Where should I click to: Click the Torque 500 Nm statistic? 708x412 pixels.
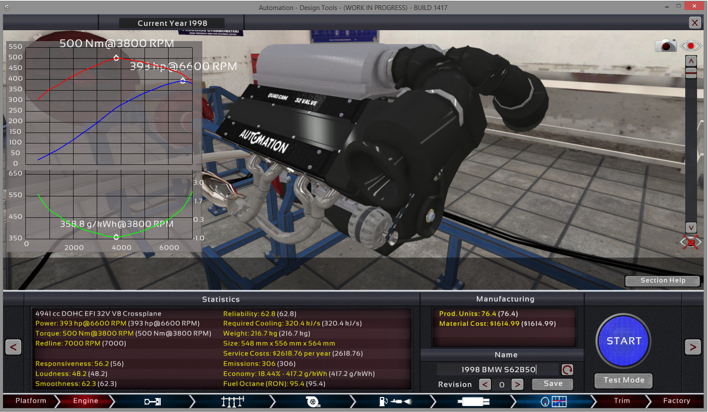(123, 334)
